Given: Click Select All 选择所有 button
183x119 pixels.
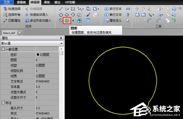Looking at the screenshot, I should tap(12, 15).
